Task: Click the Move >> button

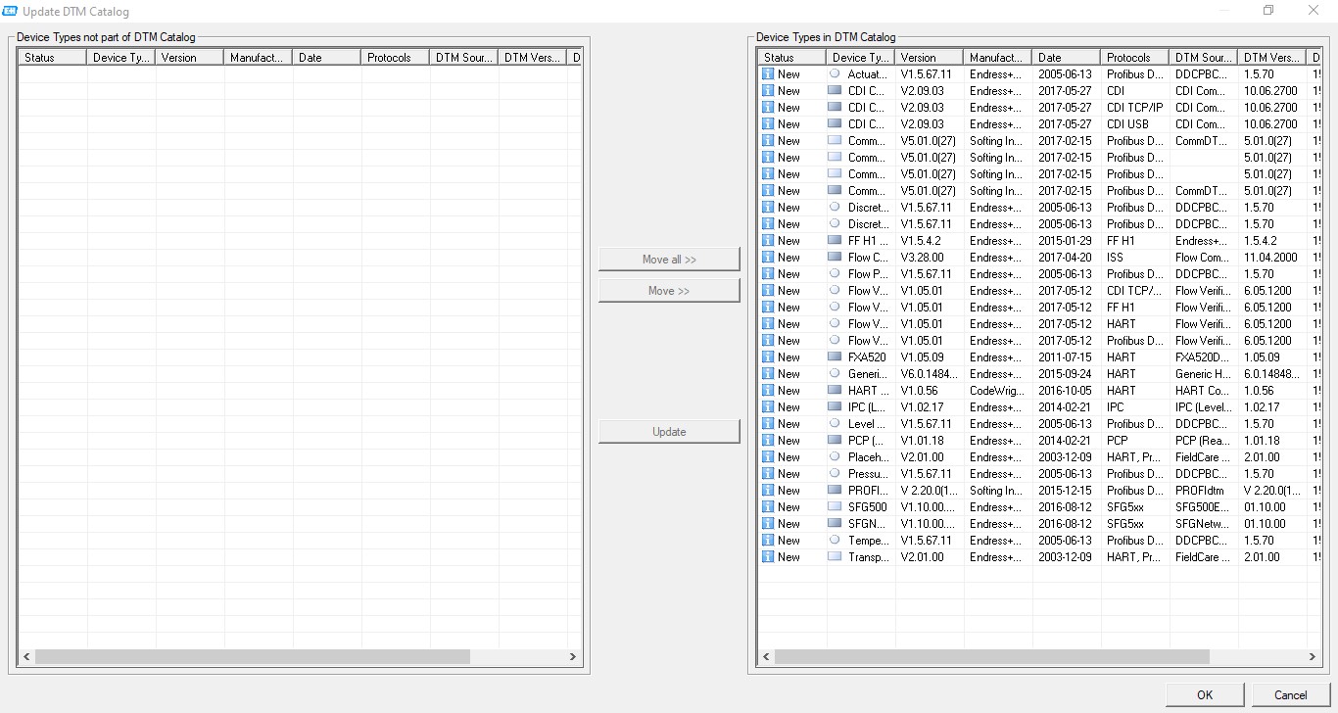Action: click(669, 291)
